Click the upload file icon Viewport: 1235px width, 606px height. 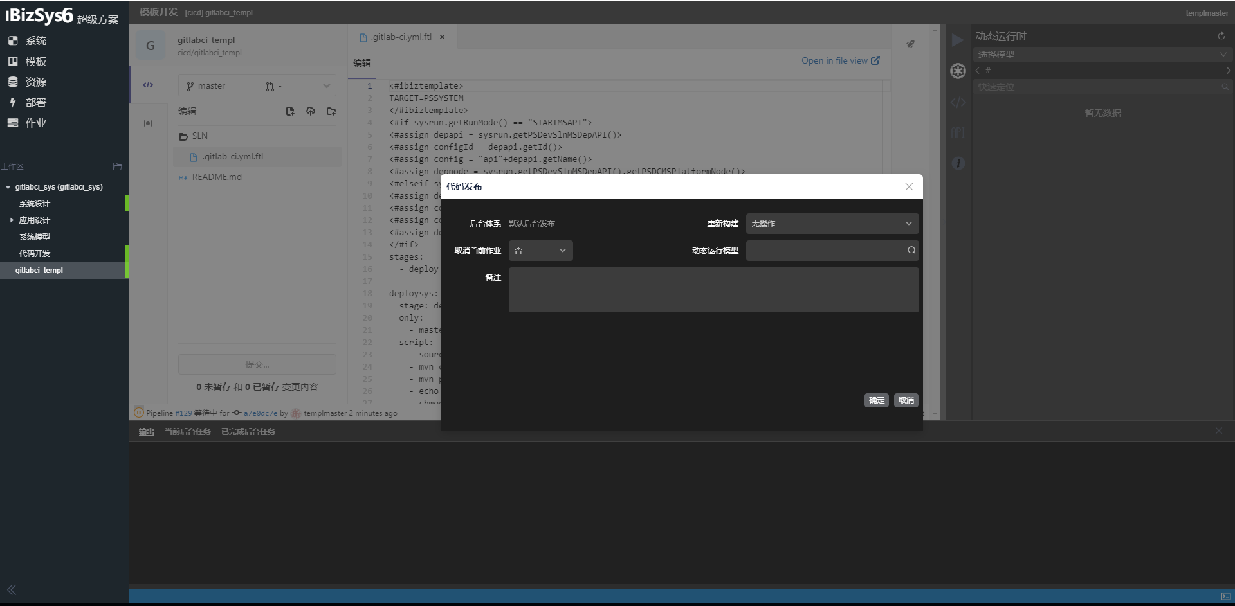coord(311,111)
